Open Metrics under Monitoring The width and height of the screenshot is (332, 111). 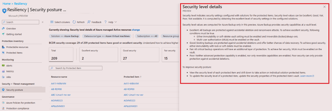point(9,71)
